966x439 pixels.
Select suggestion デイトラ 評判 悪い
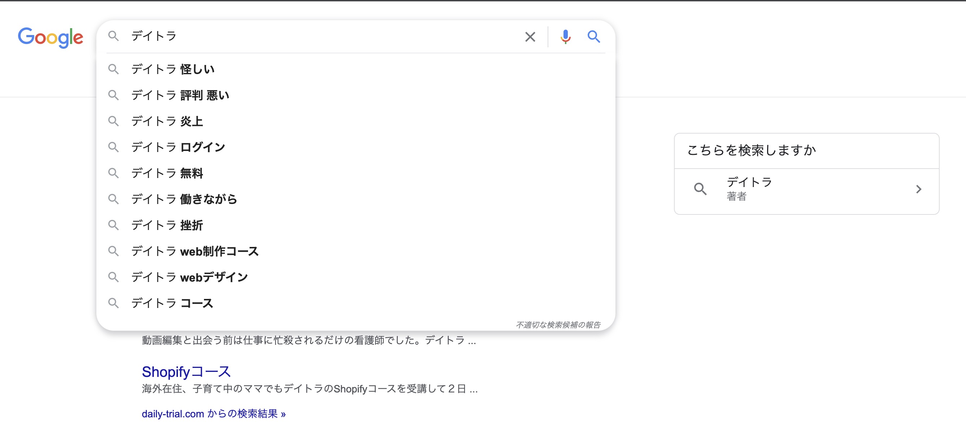pyautogui.click(x=180, y=95)
